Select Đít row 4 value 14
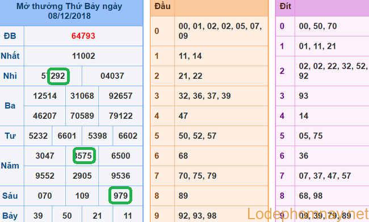 tap(304, 116)
